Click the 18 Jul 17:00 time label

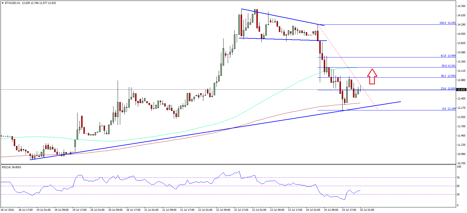26,210
